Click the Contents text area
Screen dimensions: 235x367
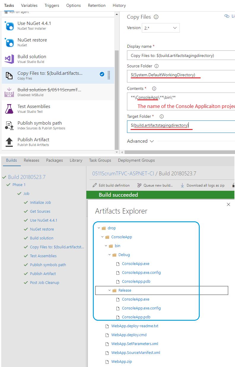click(x=181, y=101)
